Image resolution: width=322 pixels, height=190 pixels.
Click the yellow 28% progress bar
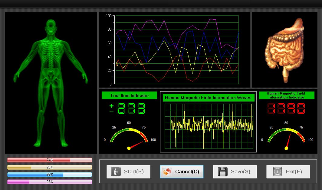tap(49, 167)
